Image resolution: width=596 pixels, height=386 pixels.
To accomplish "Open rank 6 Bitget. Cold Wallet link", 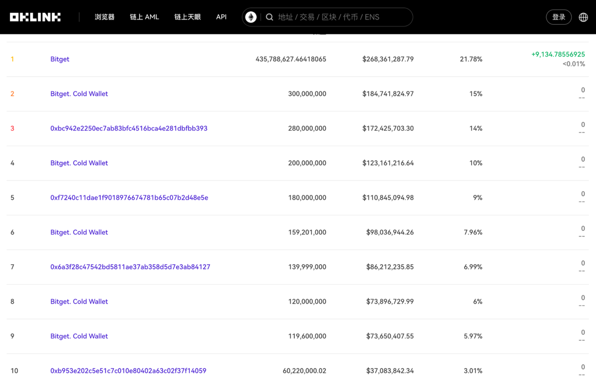I will coord(79,233).
